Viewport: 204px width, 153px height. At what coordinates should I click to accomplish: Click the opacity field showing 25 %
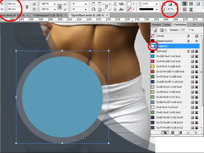click(171, 9)
